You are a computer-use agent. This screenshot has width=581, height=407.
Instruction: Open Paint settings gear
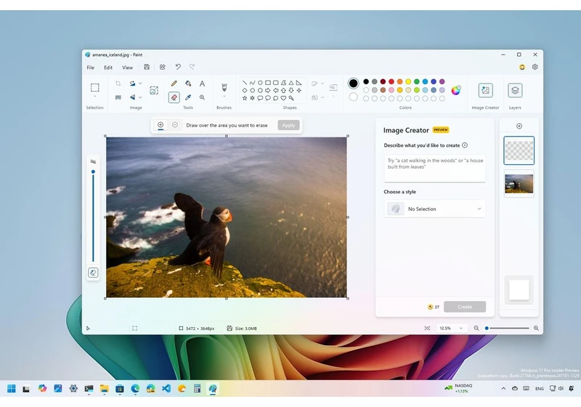tap(535, 67)
